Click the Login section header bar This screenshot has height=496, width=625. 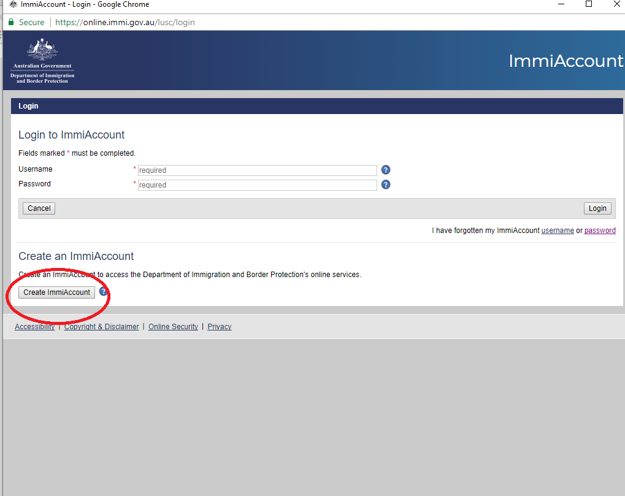[317, 106]
